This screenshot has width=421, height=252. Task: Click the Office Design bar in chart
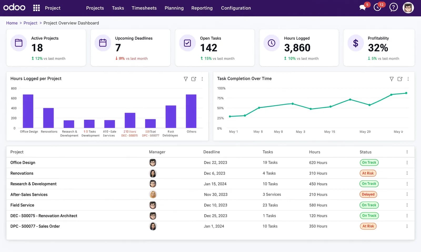click(x=28, y=111)
